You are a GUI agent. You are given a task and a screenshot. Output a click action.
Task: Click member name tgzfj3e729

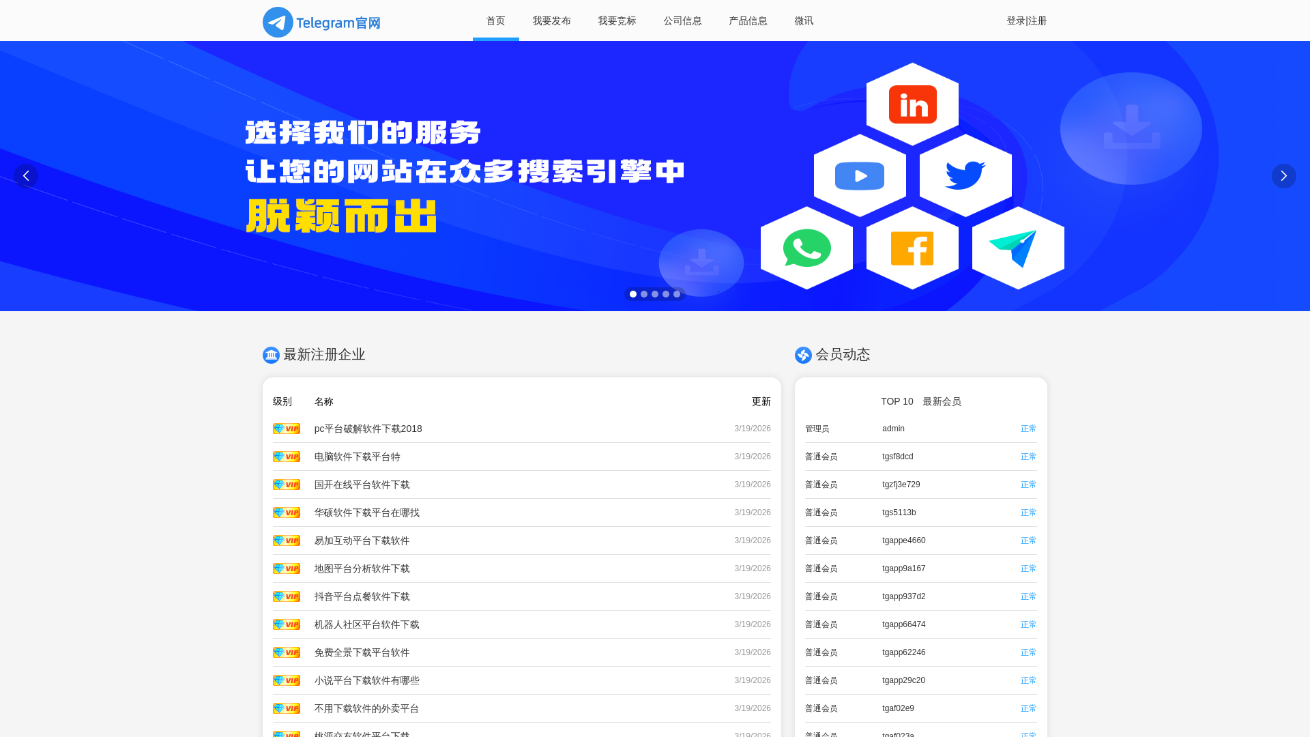901,485
